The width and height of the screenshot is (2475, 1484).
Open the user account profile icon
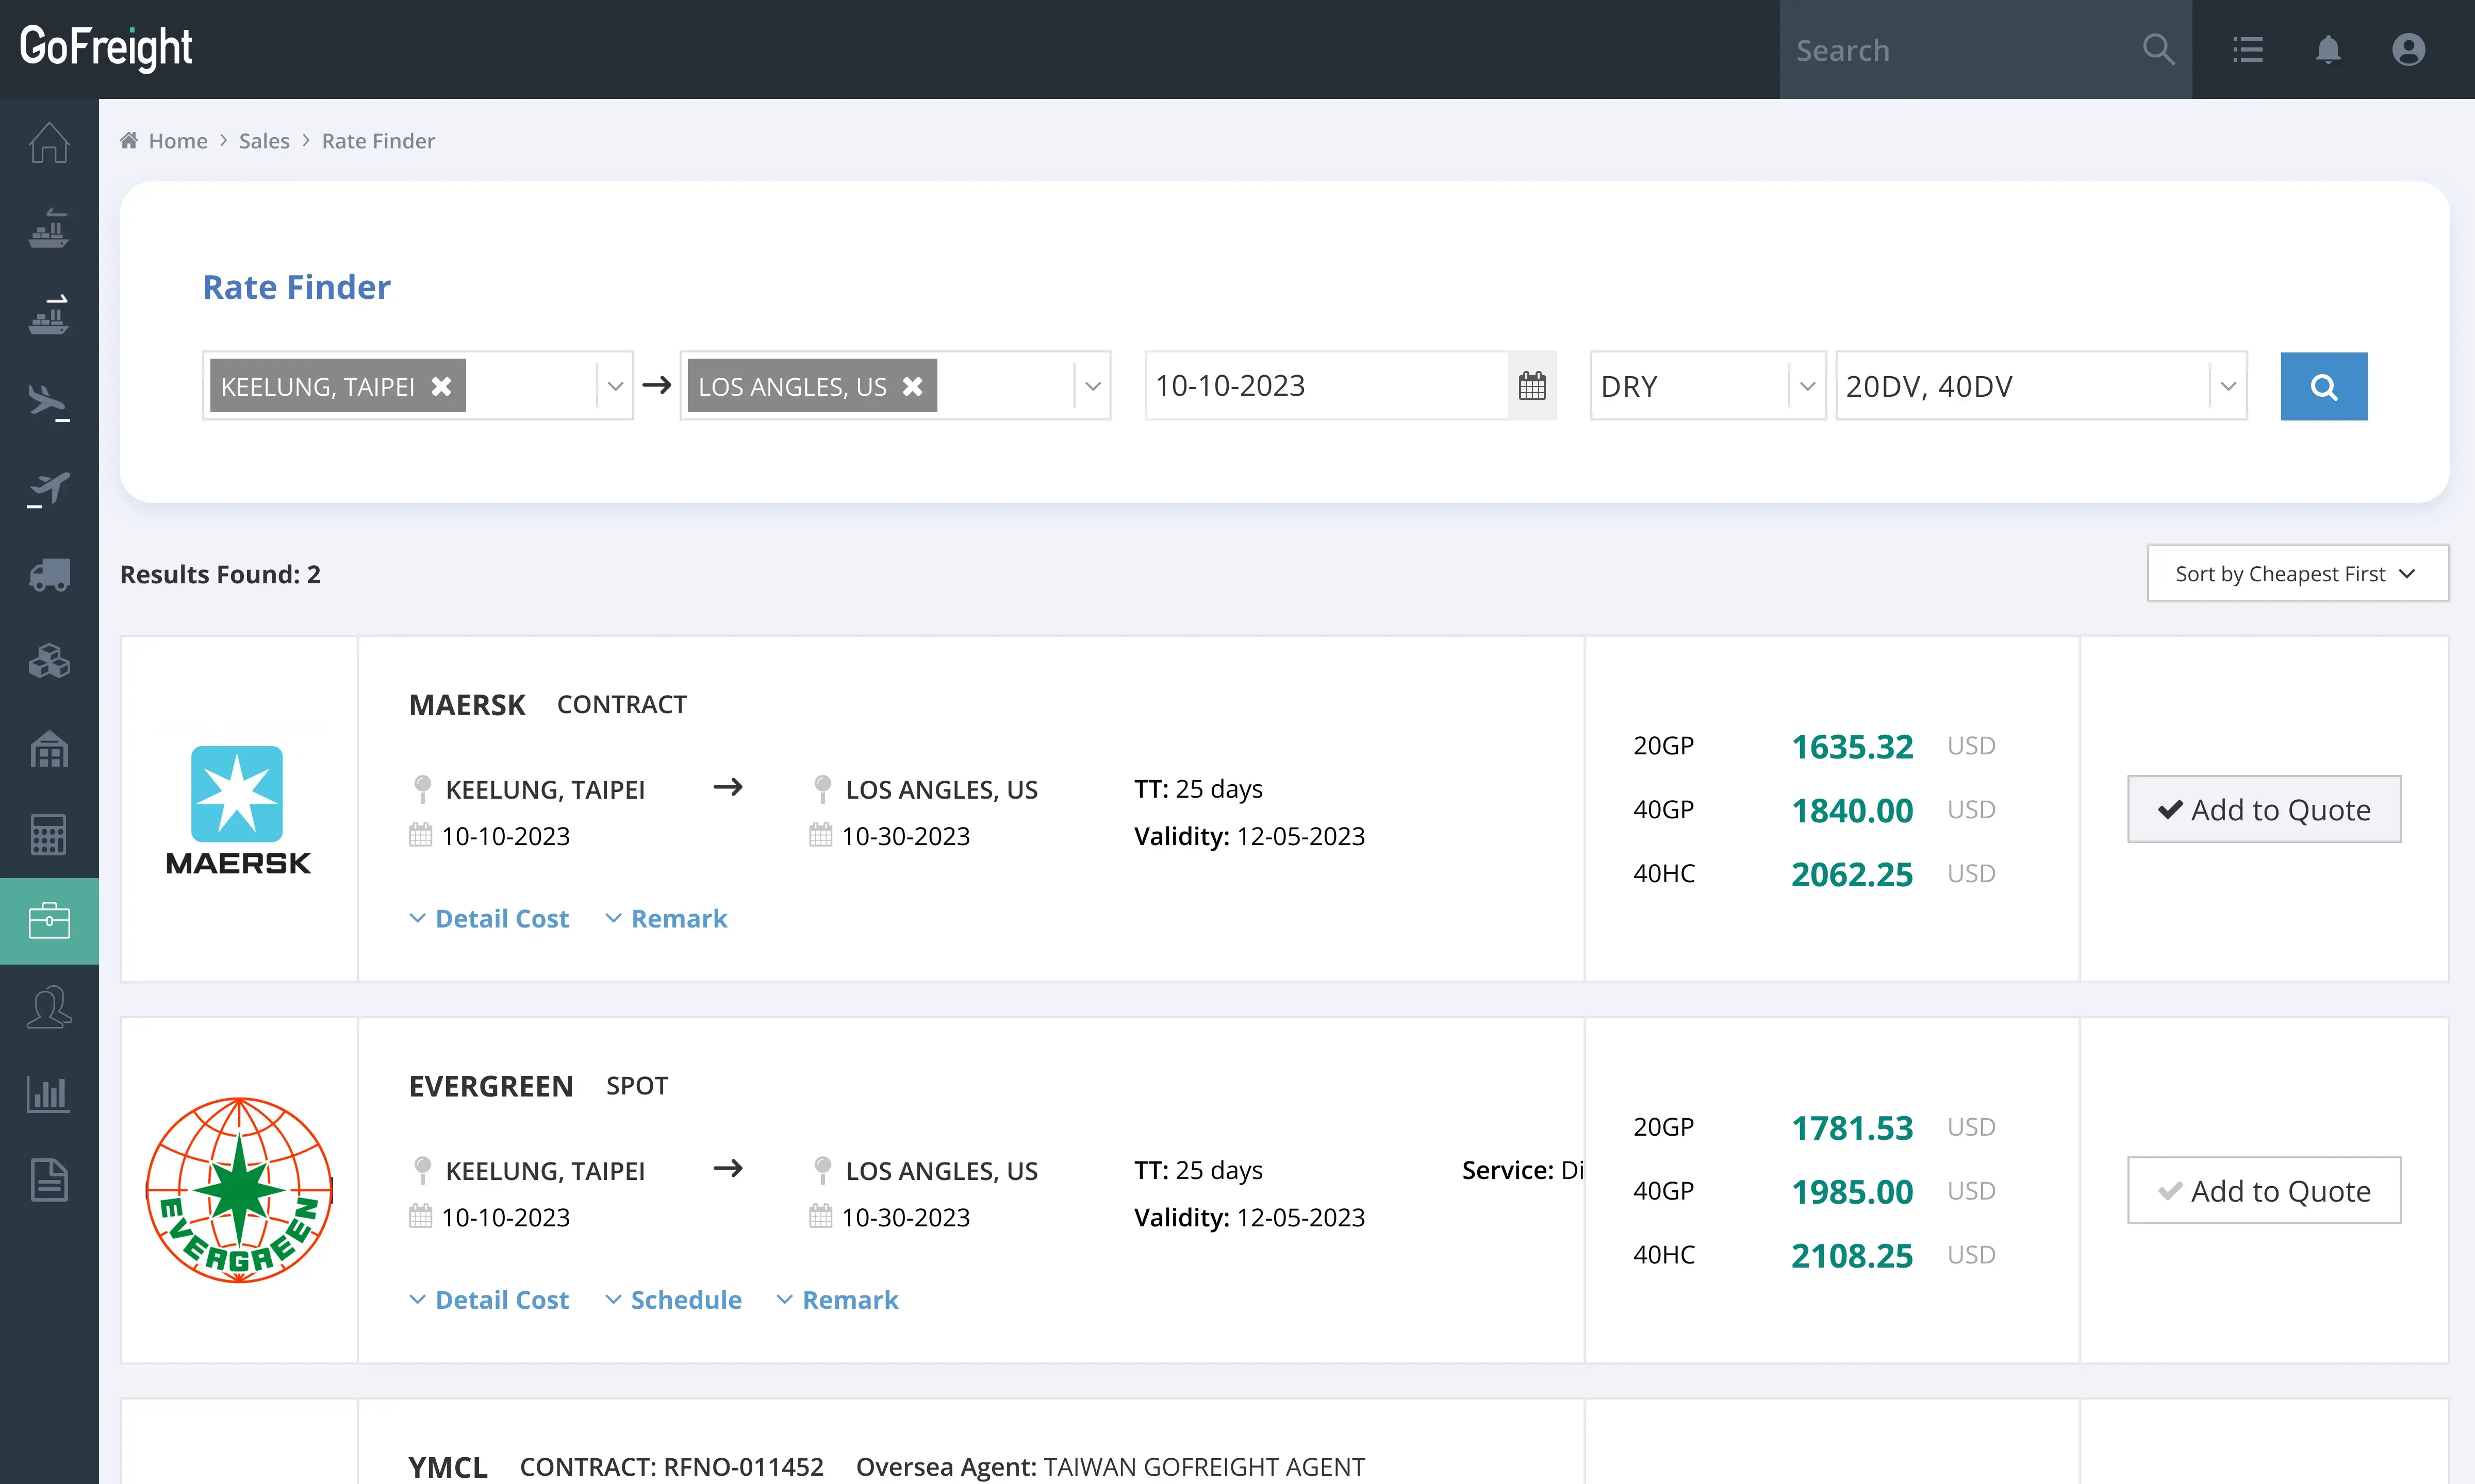(x=2408, y=49)
